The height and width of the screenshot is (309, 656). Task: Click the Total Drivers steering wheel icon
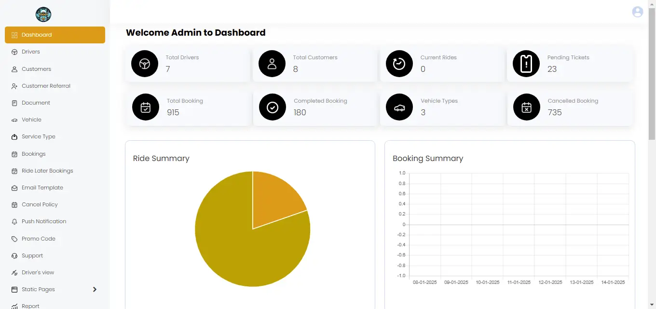(x=145, y=64)
